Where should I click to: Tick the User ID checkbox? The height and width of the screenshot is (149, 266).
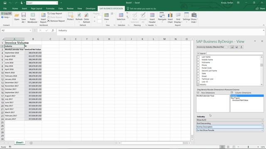tap(198, 82)
